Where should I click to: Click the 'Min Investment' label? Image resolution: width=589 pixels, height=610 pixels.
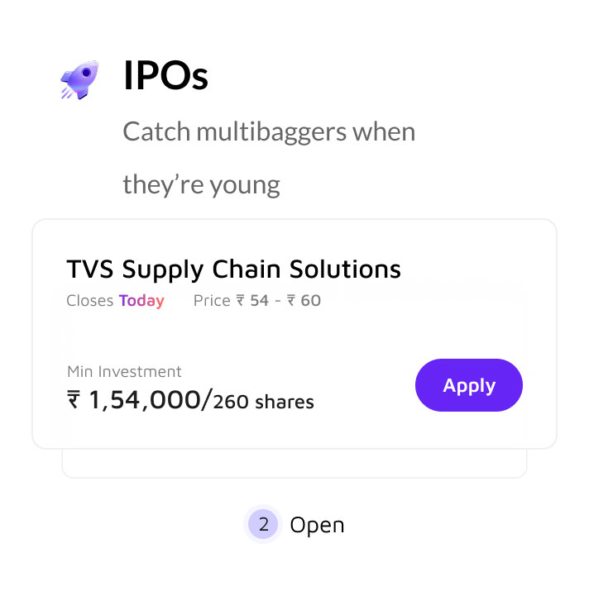point(124,372)
